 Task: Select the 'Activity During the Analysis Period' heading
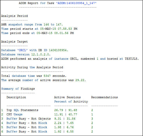pos(32,67)
